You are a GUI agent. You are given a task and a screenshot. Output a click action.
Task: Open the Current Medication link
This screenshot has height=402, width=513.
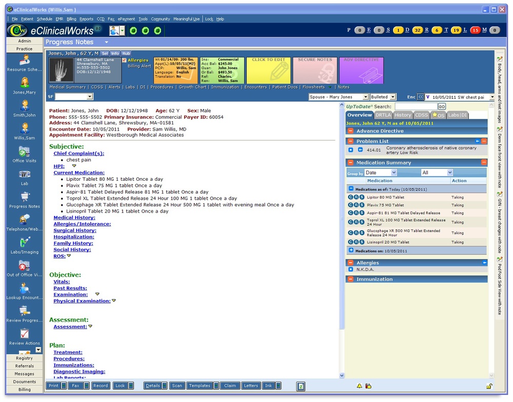[79, 173]
